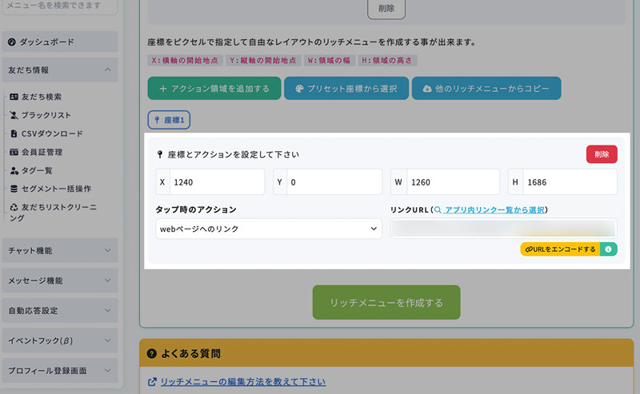
Task: Open the タップ時のアクション dropdown
Action: coord(269,229)
